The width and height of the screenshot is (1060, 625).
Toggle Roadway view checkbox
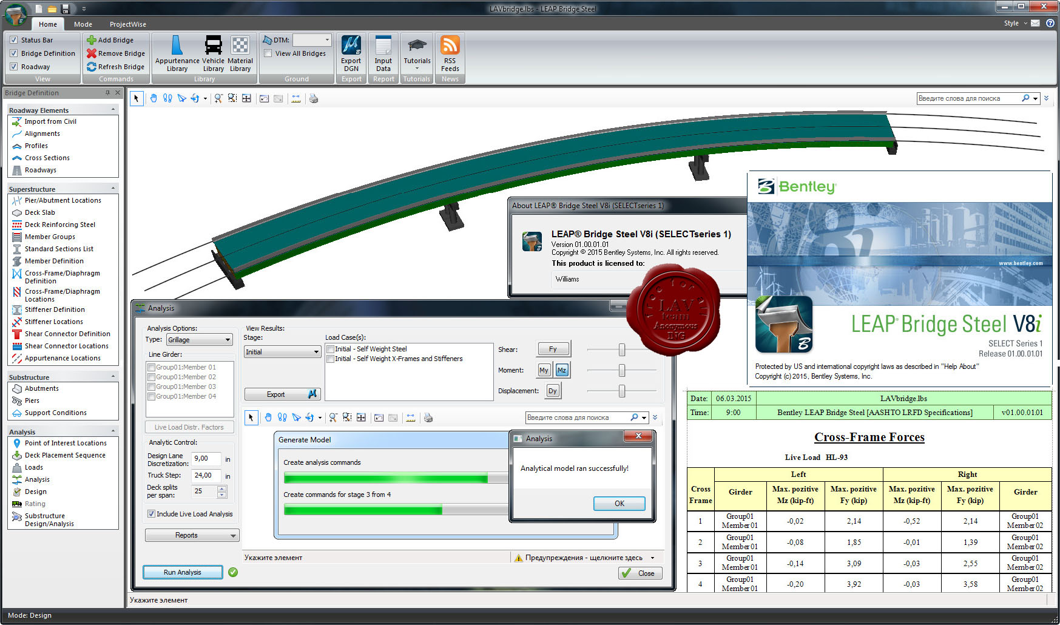13,67
